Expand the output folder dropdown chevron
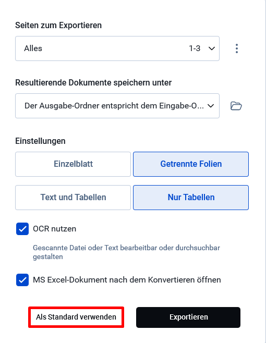The image size is (266, 343). [x=211, y=106]
